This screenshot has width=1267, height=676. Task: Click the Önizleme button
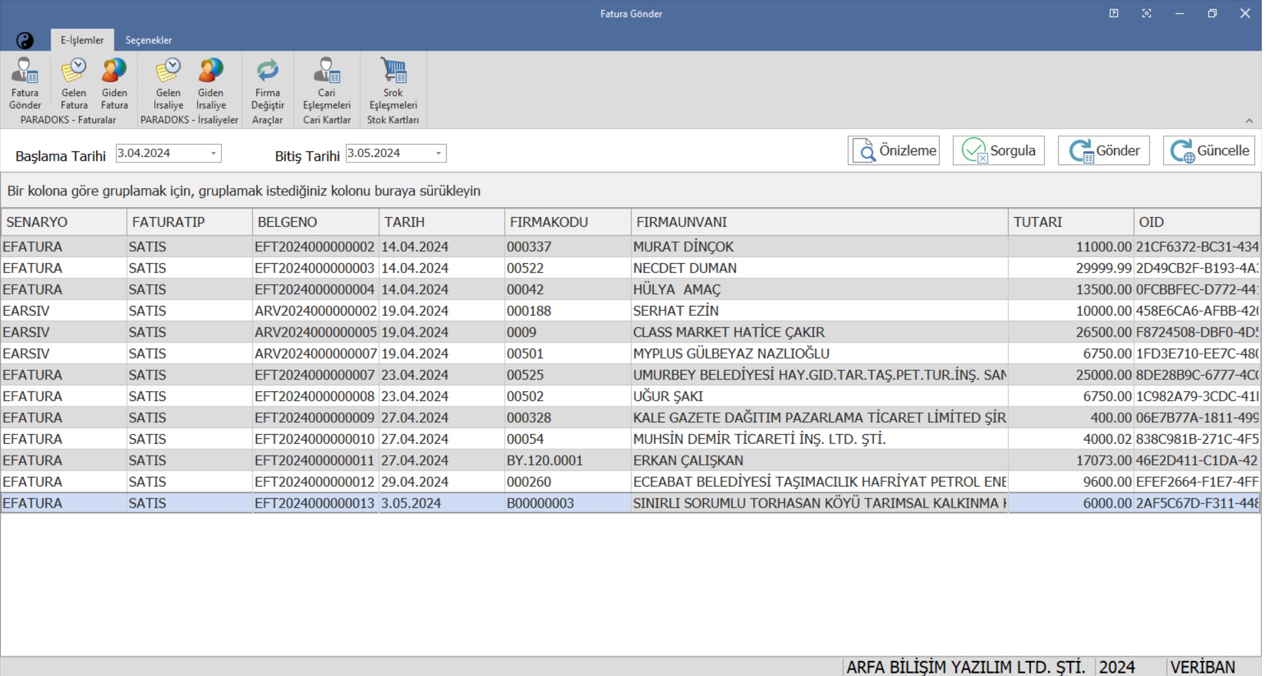point(894,151)
